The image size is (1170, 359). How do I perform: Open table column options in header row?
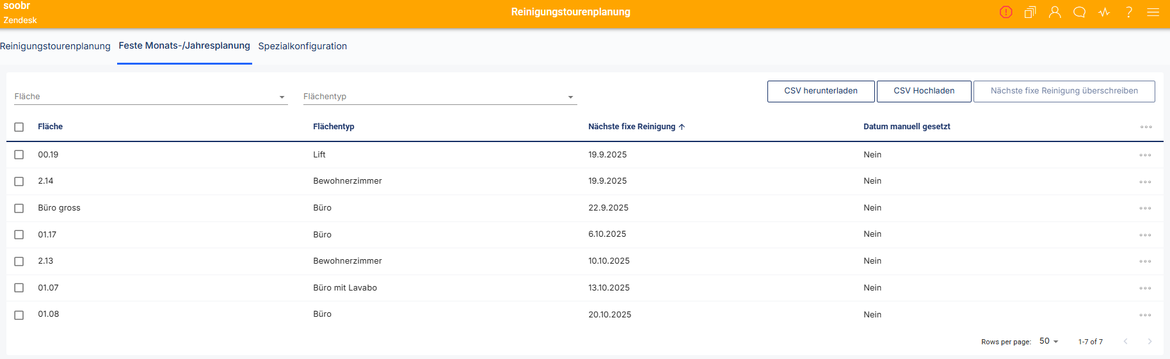(1146, 127)
